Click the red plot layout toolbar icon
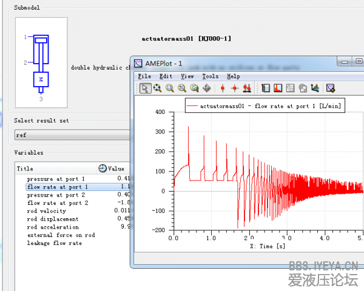Image resolution: width=364 pixels, height=291 pixels. coord(278,89)
